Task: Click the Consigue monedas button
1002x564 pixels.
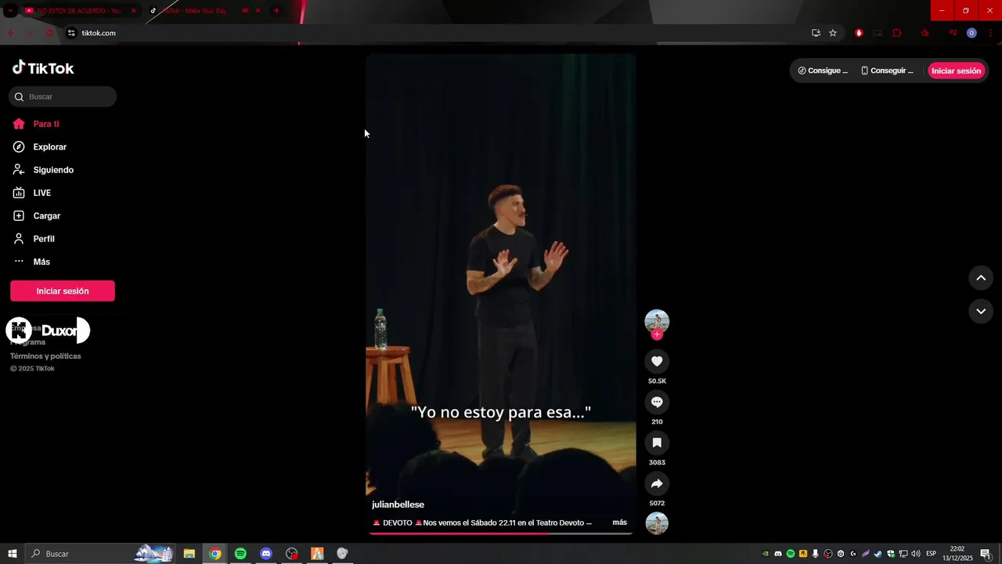Action: coord(823,70)
